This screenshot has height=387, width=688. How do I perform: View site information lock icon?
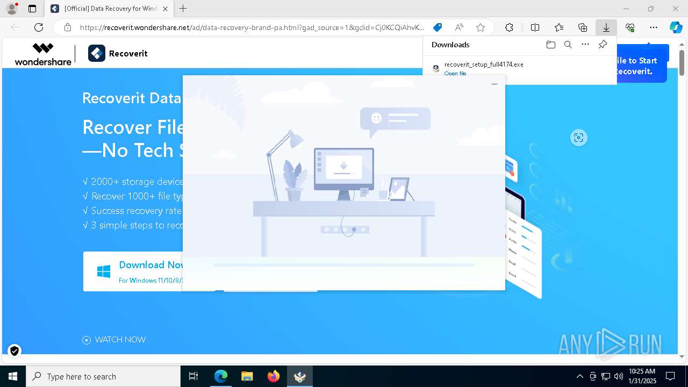click(68, 27)
